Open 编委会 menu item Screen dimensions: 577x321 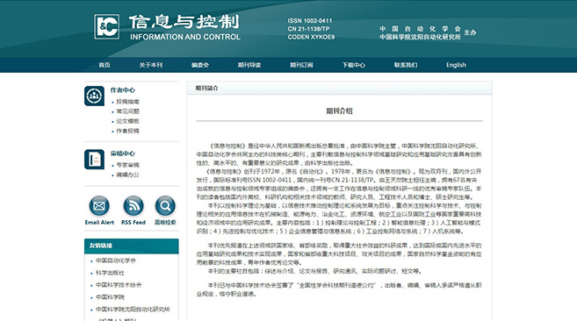200,65
